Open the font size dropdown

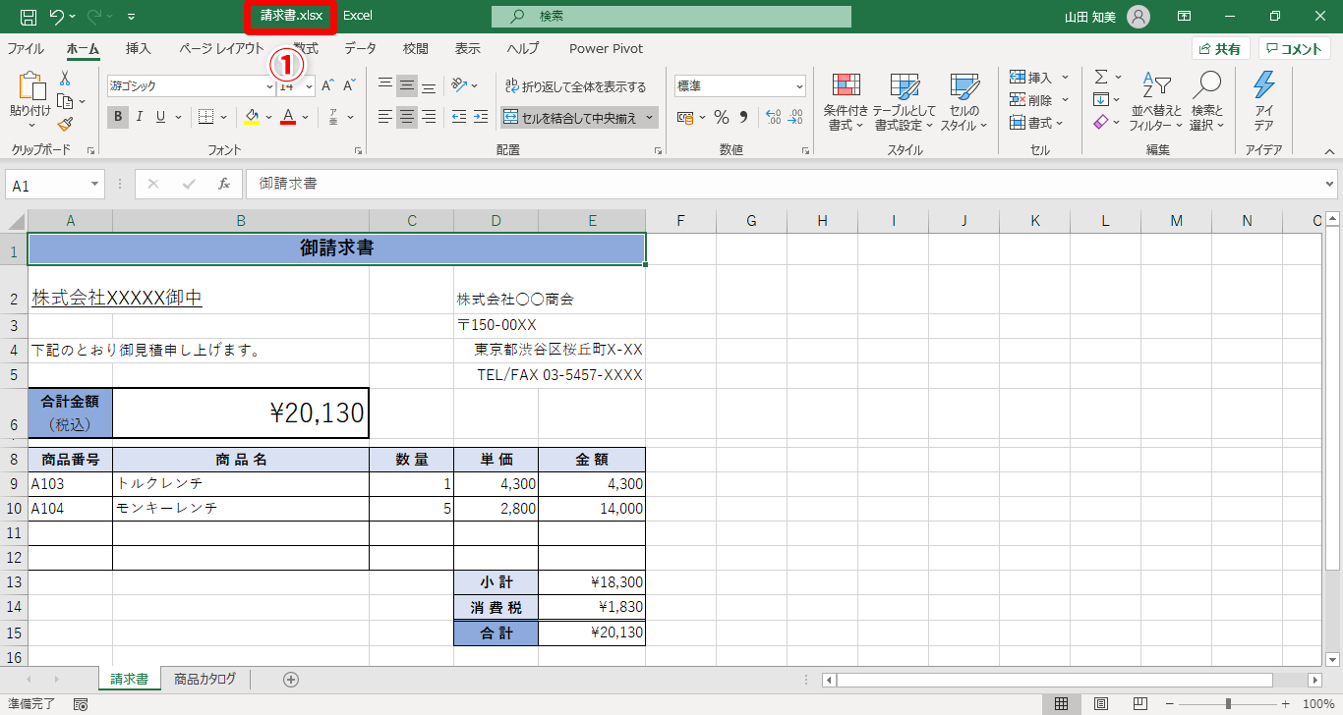(309, 86)
